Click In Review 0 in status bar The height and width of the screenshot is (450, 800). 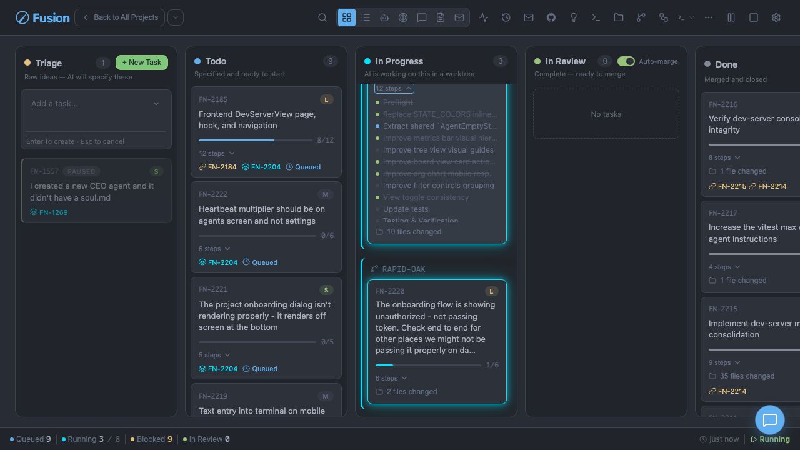206,439
